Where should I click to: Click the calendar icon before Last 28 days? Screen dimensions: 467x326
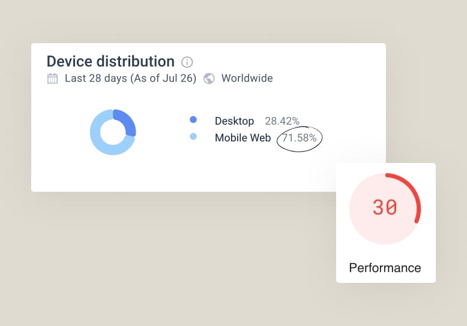53,79
